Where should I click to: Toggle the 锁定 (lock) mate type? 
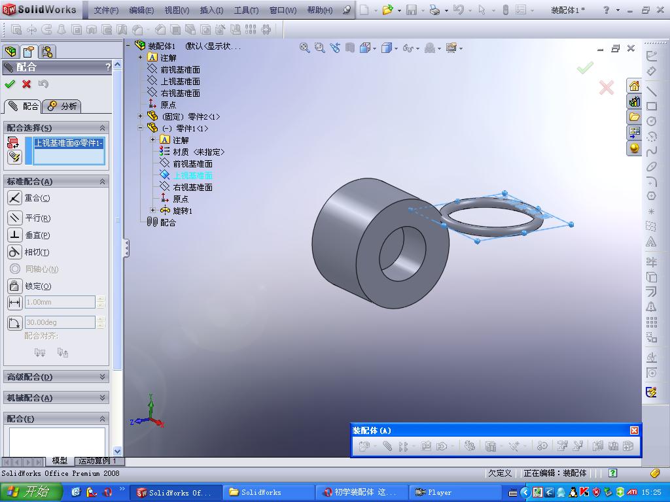[14, 286]
